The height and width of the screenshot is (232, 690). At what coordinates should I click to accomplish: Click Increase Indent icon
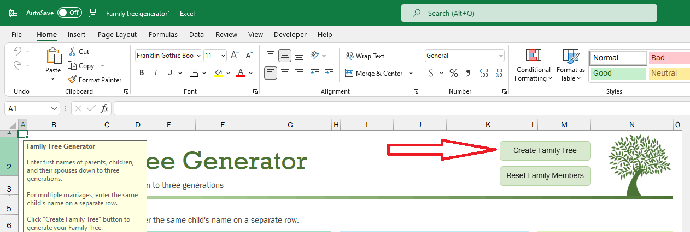tap(329, 73)
